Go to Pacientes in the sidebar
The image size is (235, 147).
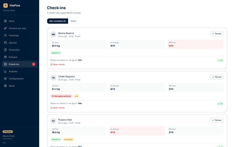click(x=19, y=36)
